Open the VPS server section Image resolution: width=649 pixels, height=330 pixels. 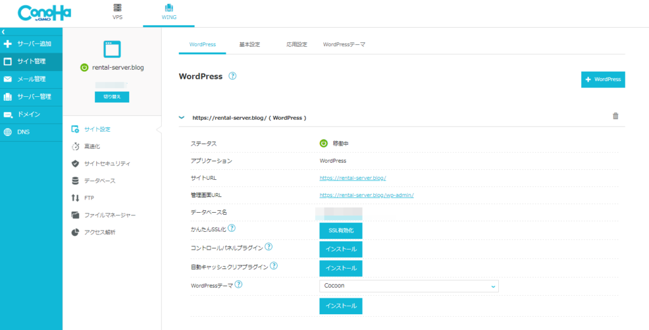tap(117, 11)
